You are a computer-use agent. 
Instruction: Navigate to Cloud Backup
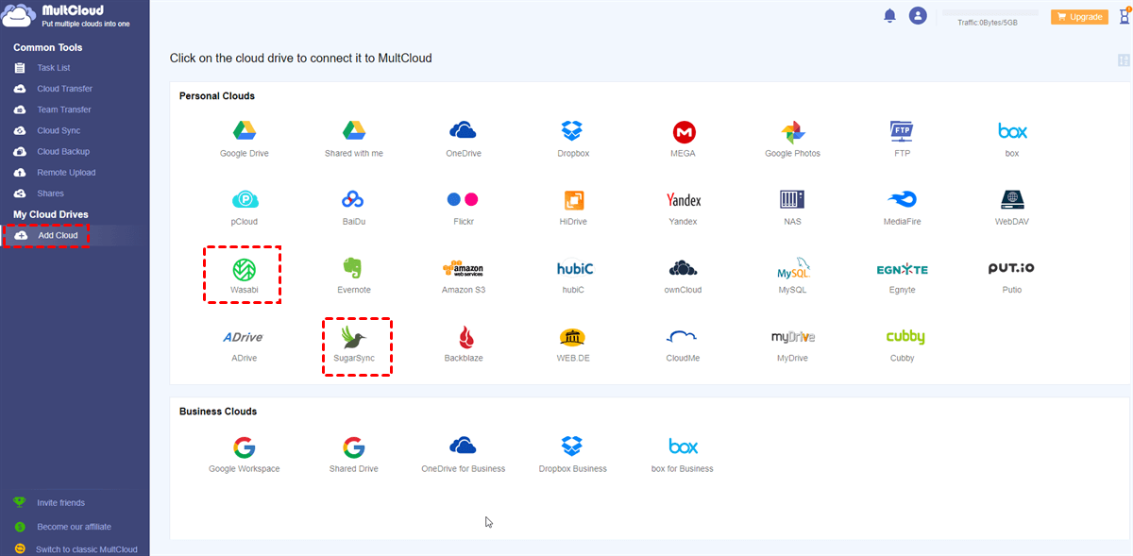coord(62,151)
